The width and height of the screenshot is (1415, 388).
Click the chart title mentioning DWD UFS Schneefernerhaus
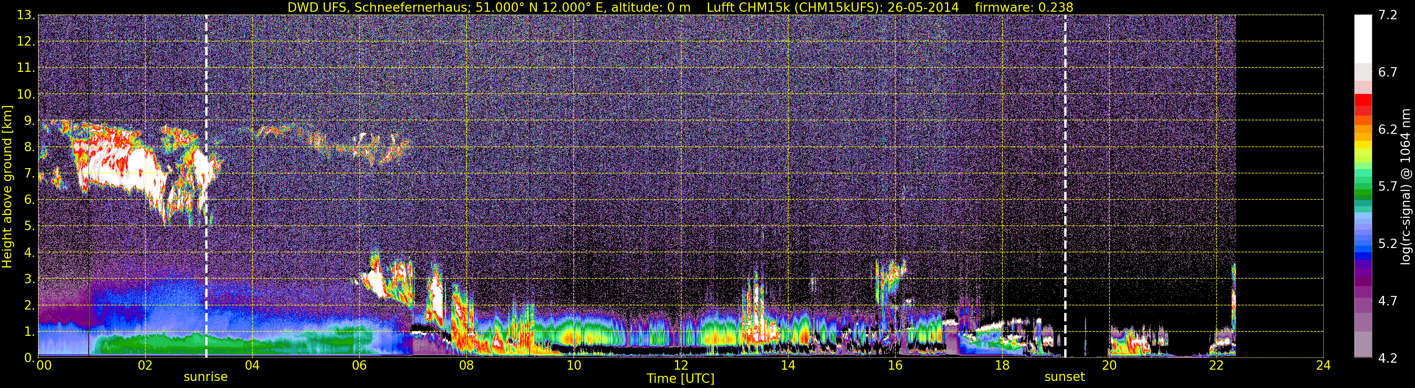coord(680,7)
